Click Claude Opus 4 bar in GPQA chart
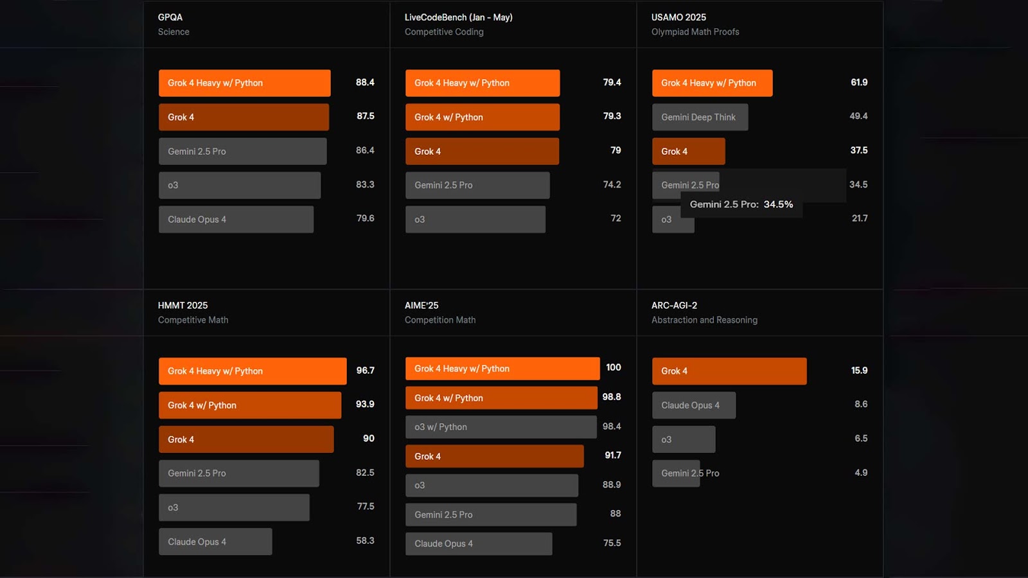Image resolution: width=1028 pixels, height=578 pixels. [x=236, y=219]
